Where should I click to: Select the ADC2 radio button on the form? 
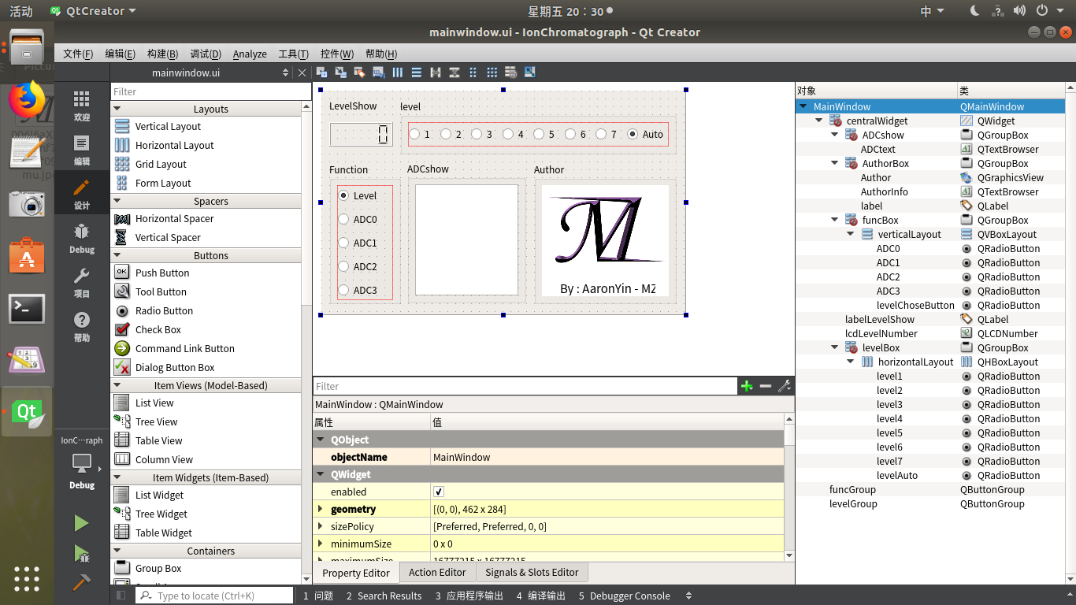[343, 266]
